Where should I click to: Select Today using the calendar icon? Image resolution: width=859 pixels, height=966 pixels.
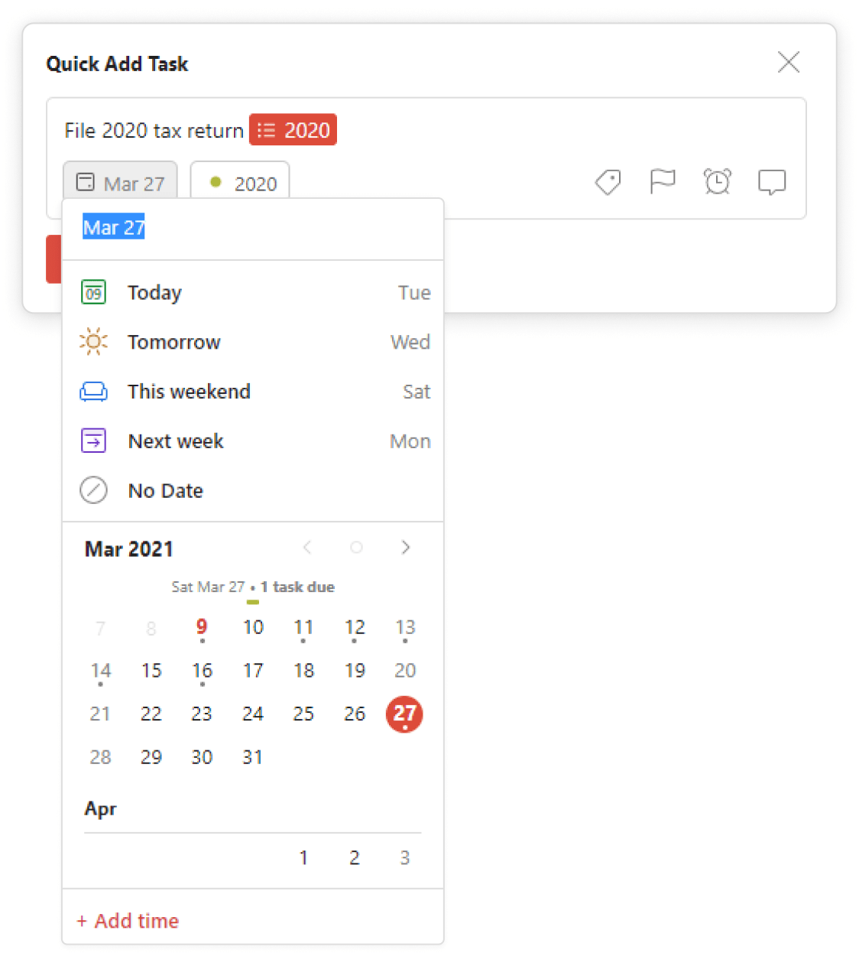pyautogui.click(x=92, y=292)
